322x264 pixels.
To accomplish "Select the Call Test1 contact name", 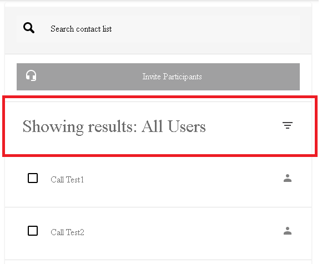I will coord(67,180).
